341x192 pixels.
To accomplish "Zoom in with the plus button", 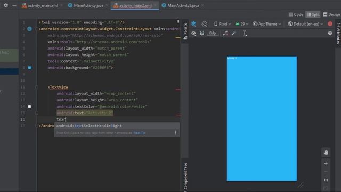I will (x=326, y=163).
